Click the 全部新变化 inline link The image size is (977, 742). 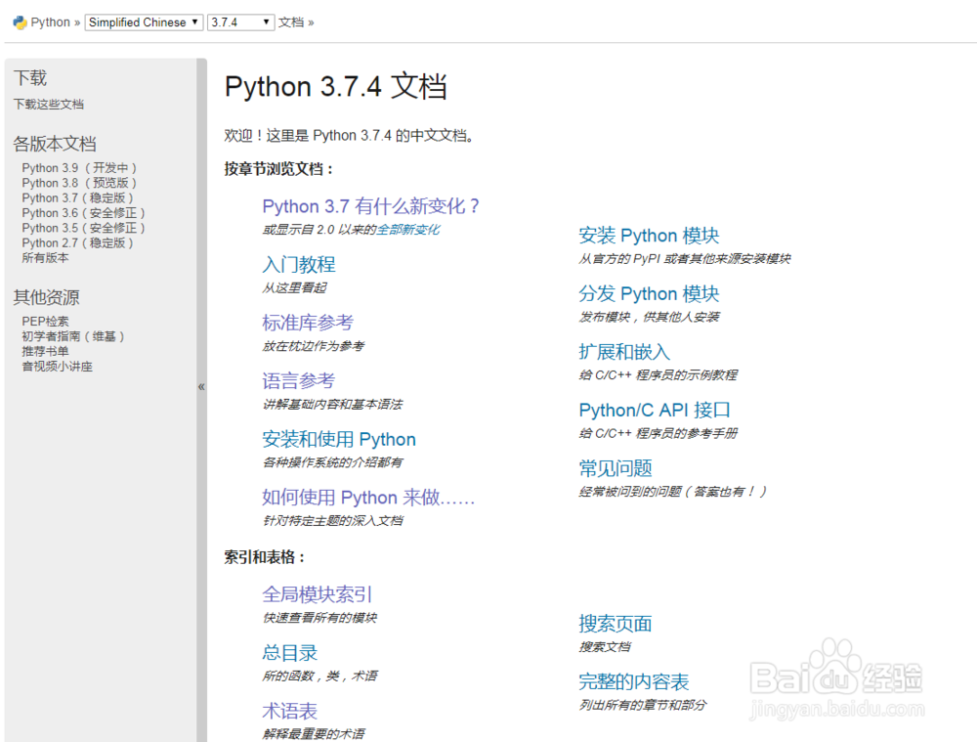[408, 230]
